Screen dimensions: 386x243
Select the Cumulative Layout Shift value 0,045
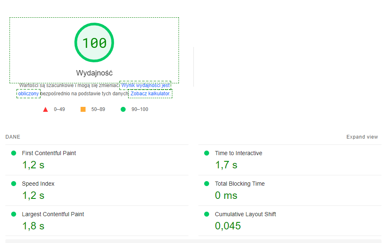point(228,226)
